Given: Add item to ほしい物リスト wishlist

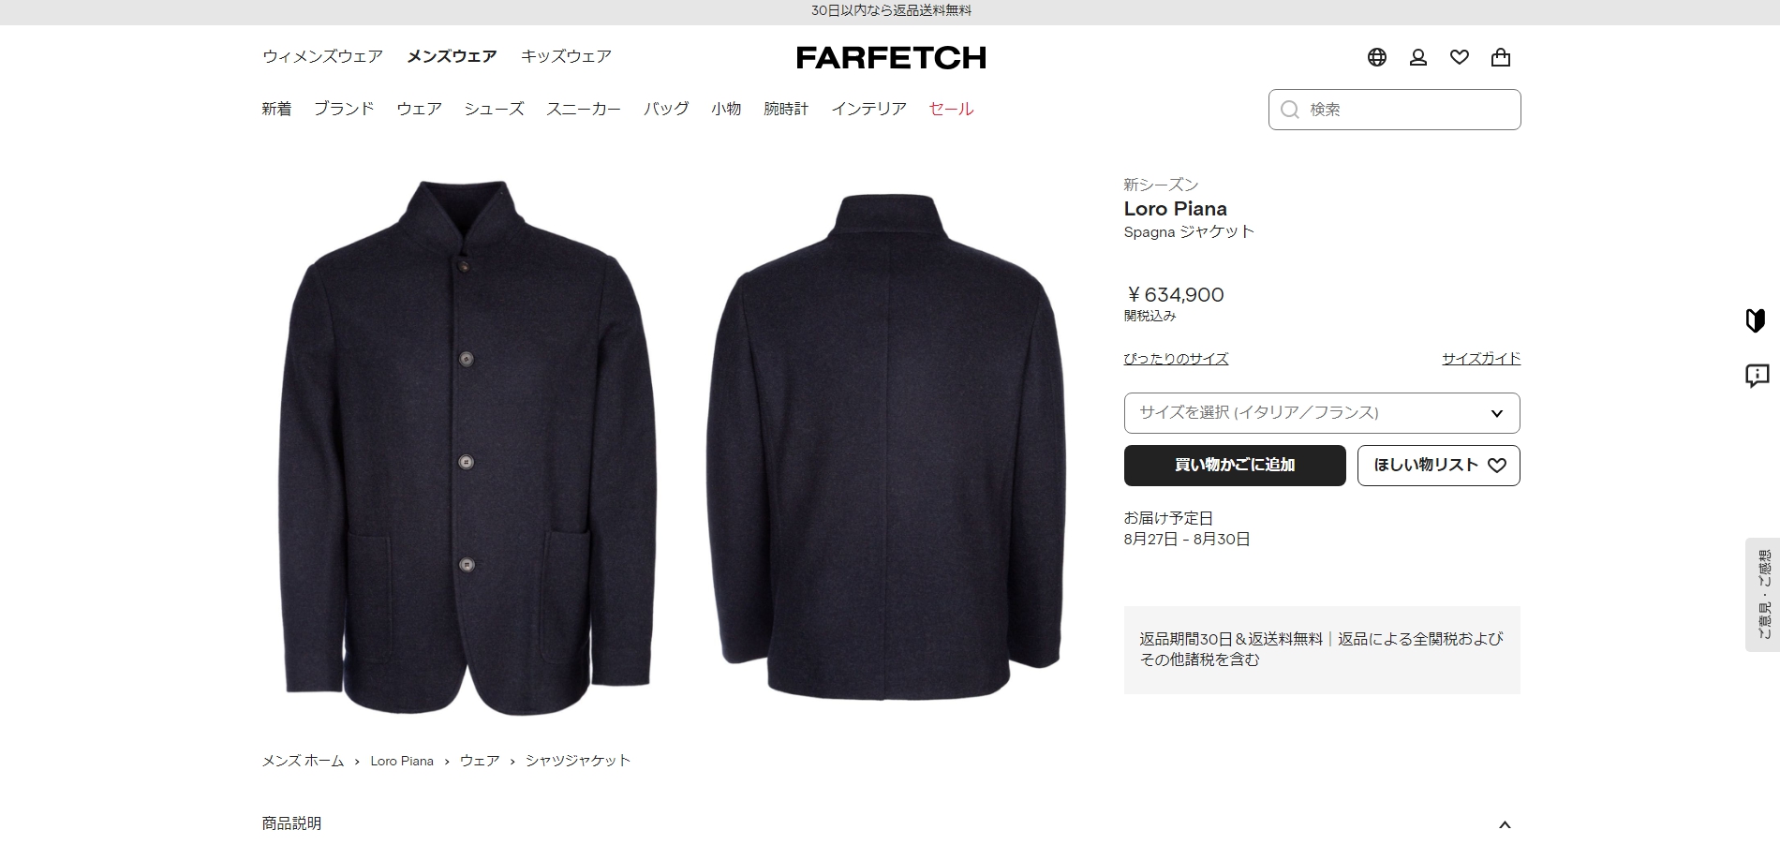Looking at the screenshot, I should (1439, 466).
